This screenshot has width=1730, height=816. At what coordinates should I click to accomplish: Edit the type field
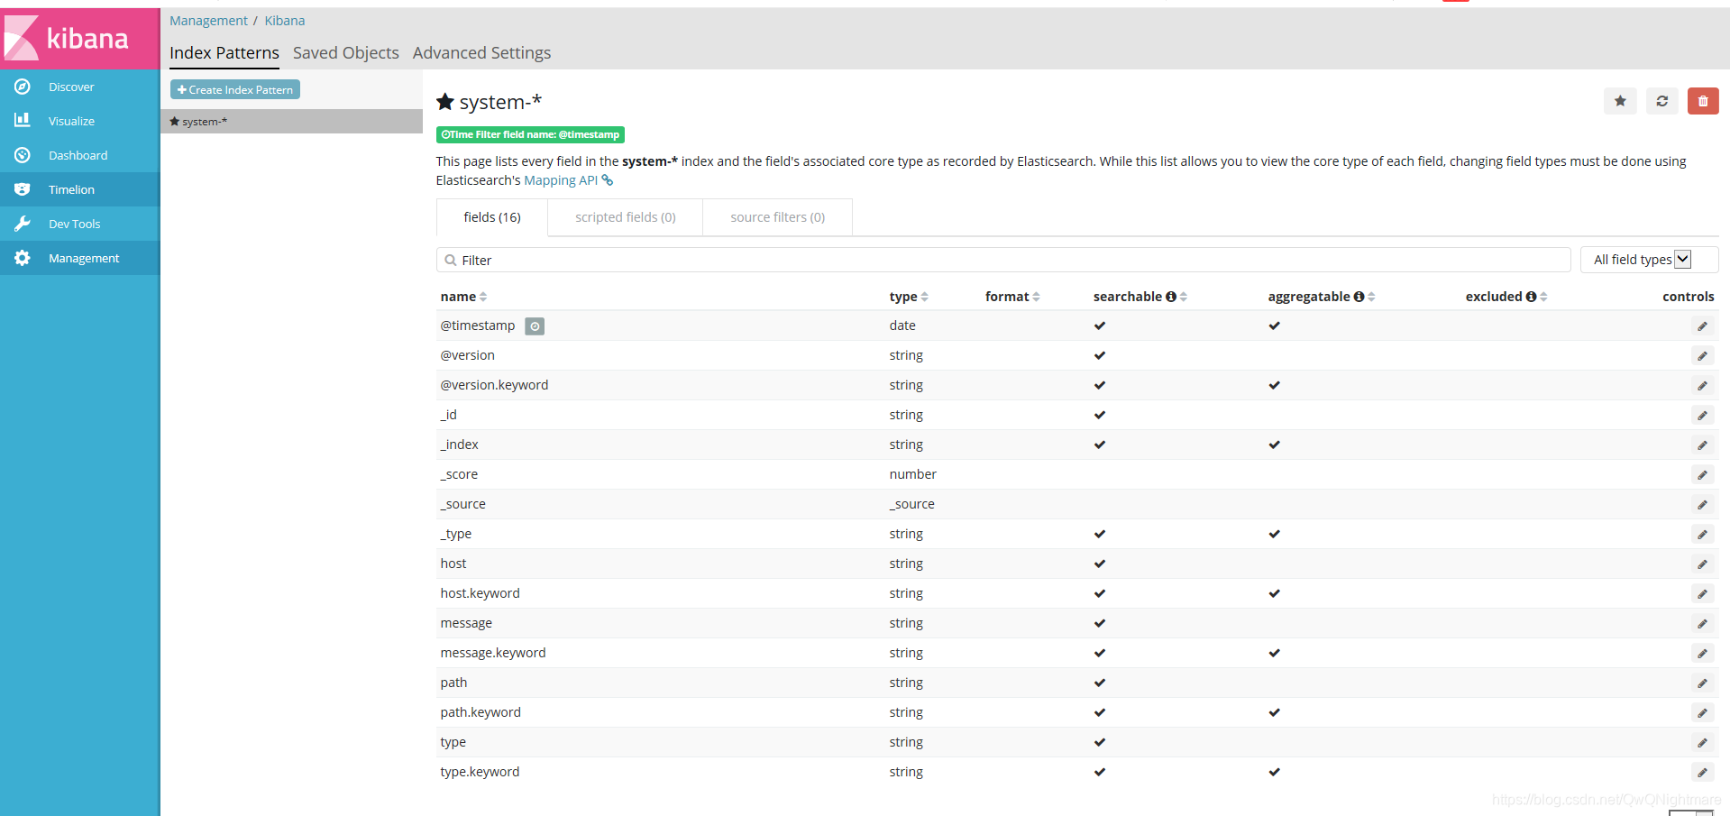(x=1702, y=743)
